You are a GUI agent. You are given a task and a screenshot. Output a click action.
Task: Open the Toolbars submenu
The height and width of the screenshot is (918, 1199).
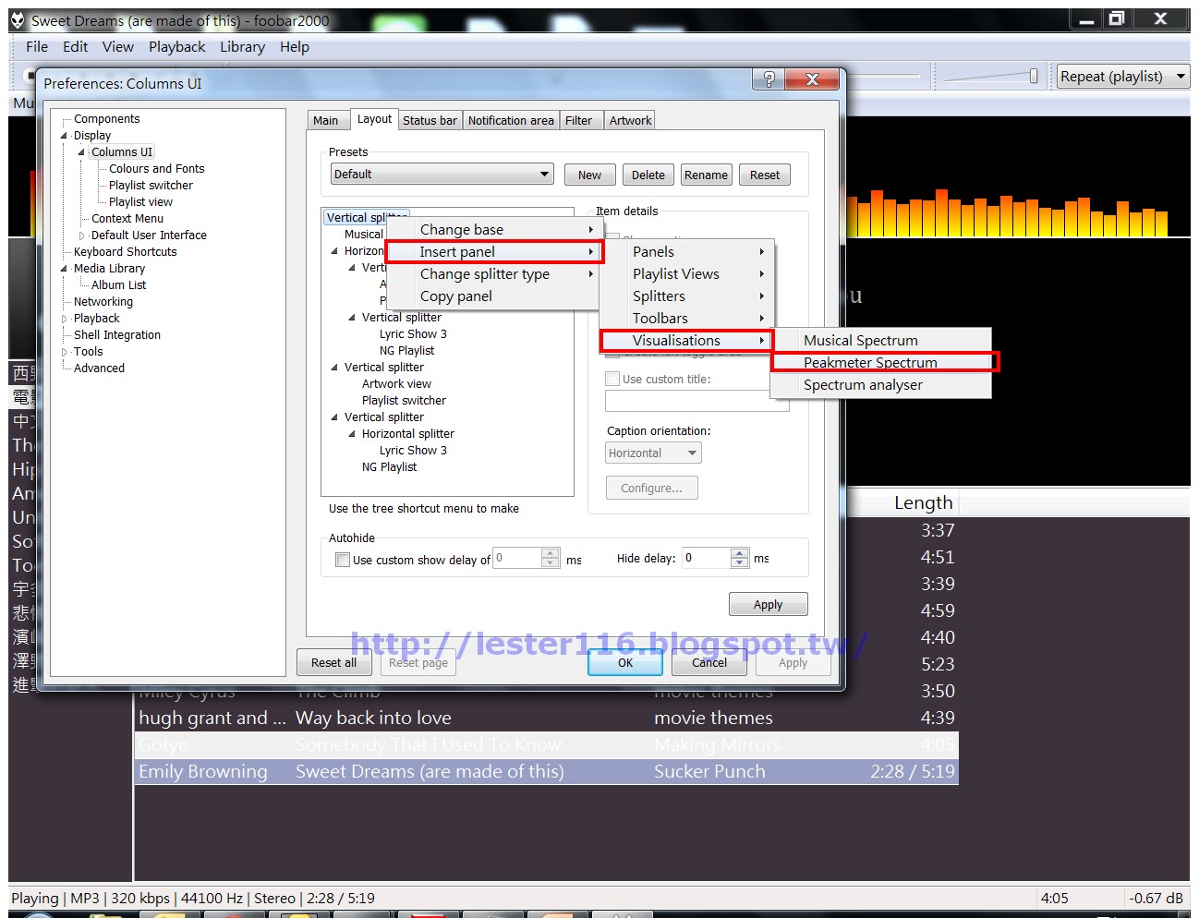click(x=686, y=319)
